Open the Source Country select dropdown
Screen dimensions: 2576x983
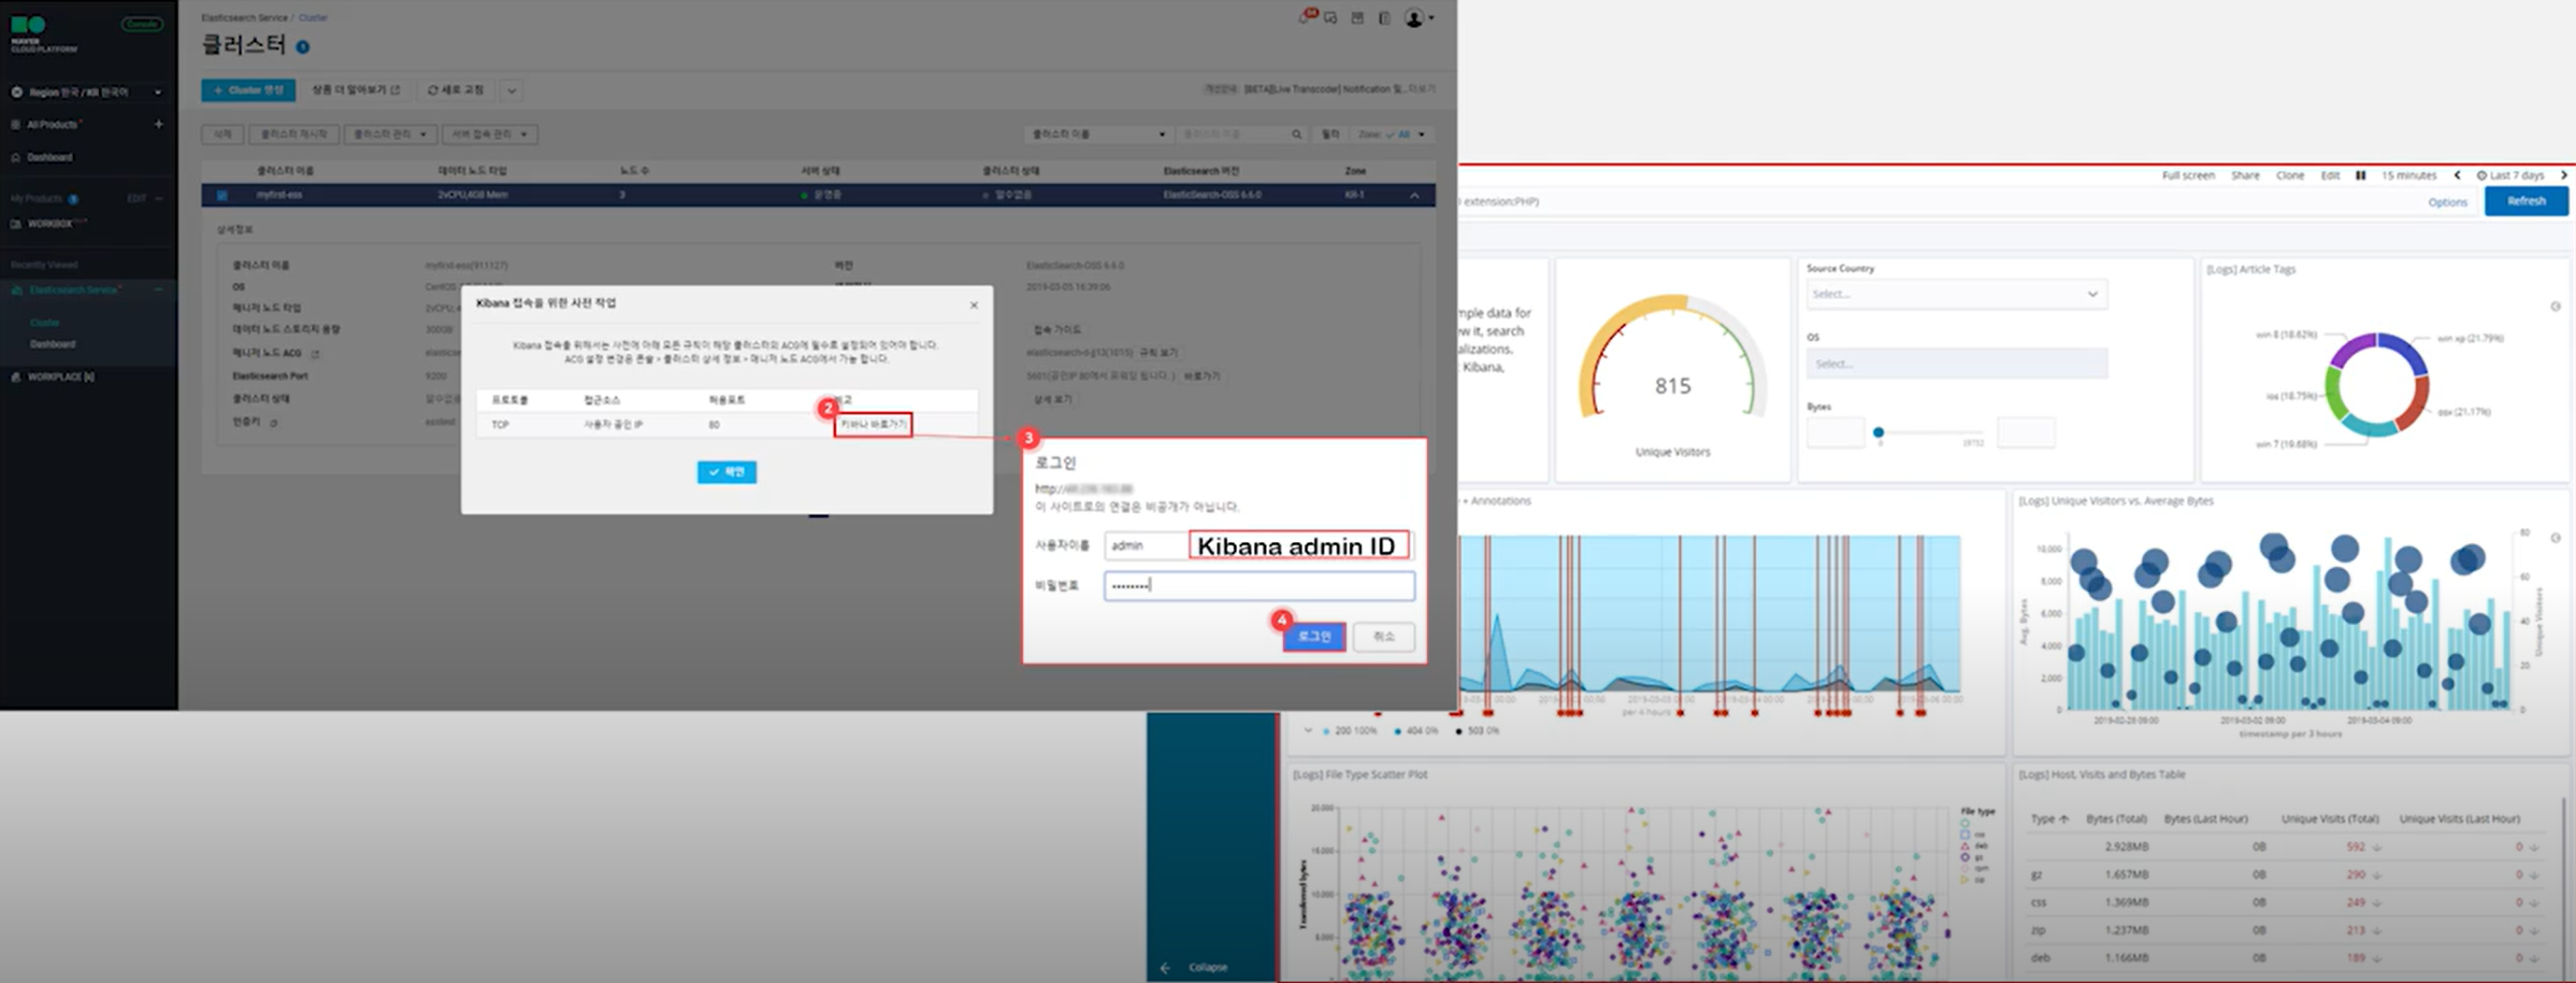[x=1957, y=293]
